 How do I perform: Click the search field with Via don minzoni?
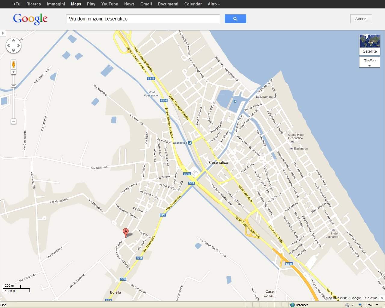(143, 19)
